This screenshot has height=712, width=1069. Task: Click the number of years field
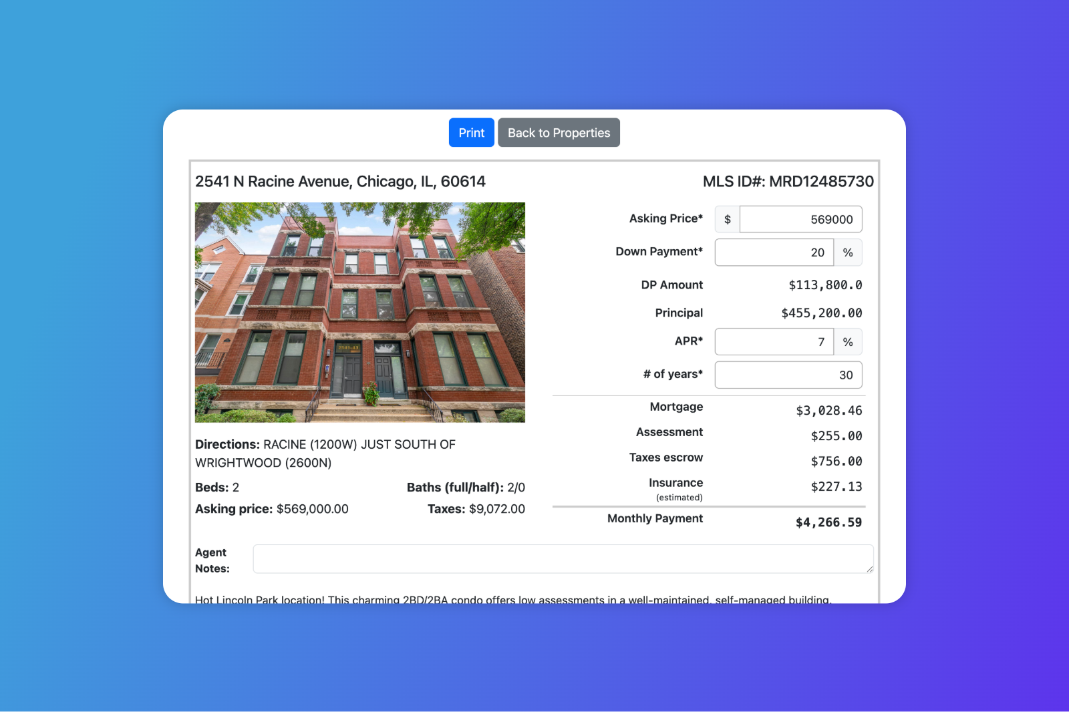[x=788, y=375]
